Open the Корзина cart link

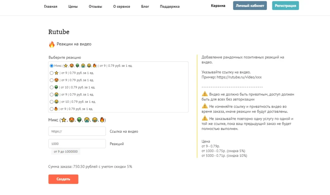coord(218,6)
